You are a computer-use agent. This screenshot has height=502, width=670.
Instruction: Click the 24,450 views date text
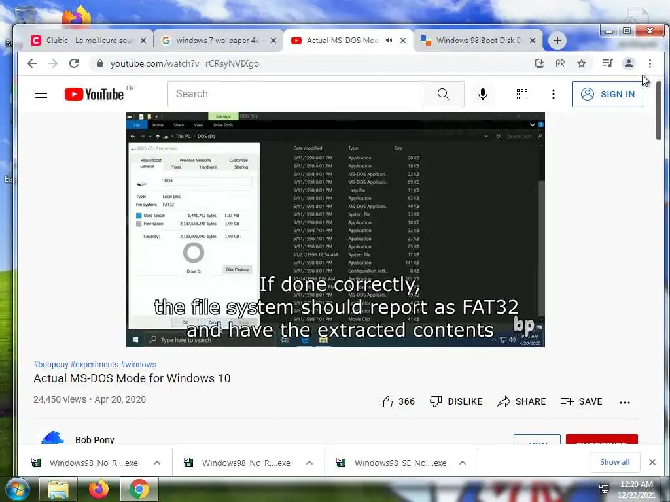90,399
